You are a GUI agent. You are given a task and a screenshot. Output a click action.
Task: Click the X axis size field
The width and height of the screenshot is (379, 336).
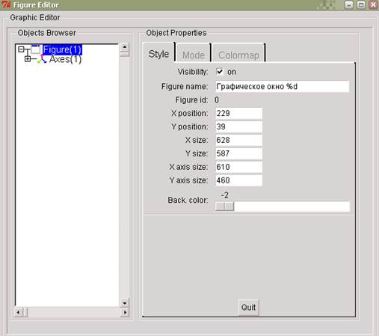point(238,167)
